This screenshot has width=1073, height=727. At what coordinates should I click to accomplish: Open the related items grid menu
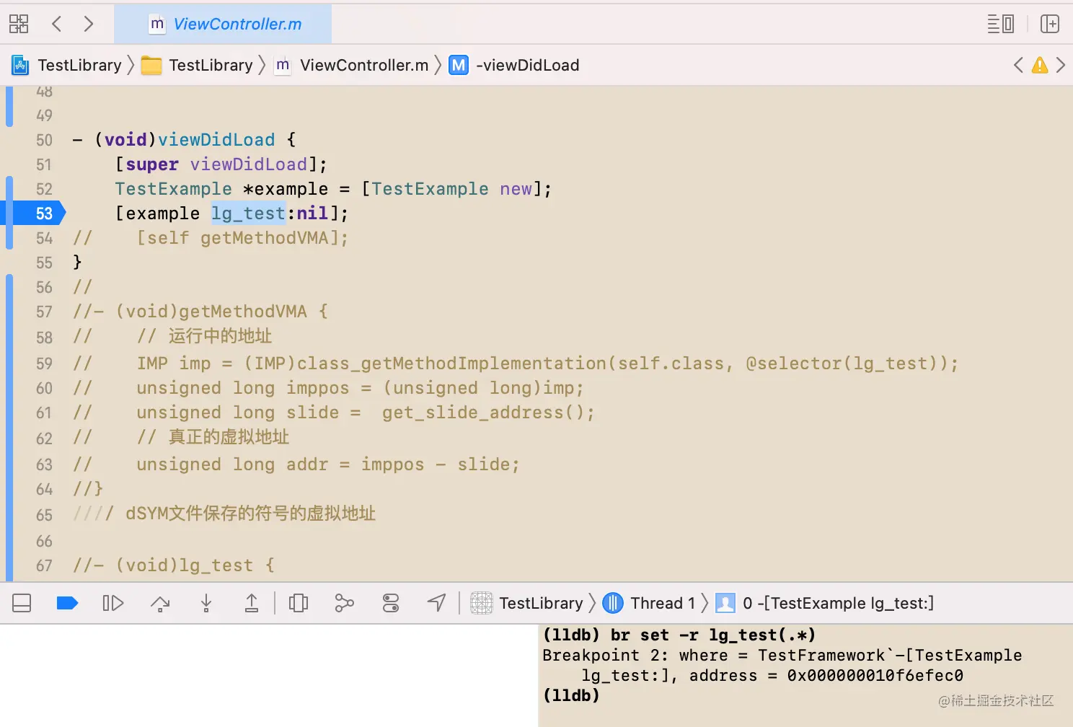19,24
